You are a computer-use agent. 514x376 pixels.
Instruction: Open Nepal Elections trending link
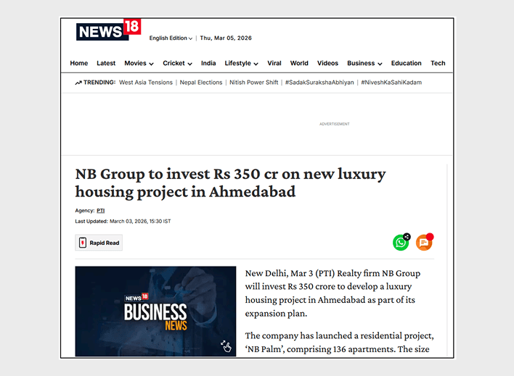click(201, 83)
